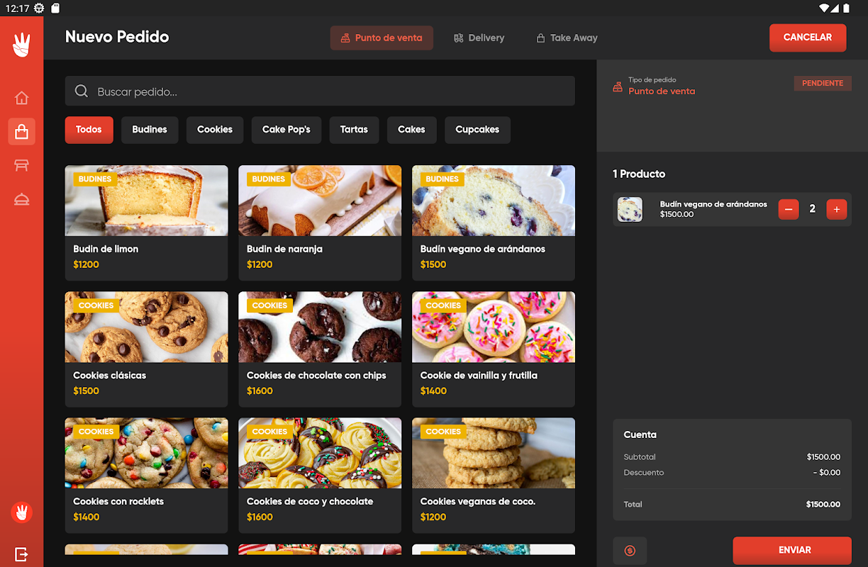Filter by Budines category
The height and width of the screenshot is (567, 868).
click(150, 130)
